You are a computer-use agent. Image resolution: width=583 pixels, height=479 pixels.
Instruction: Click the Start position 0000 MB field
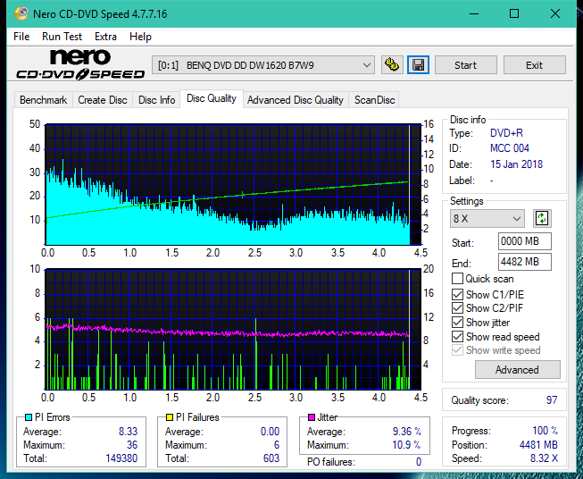pos(525,241)
